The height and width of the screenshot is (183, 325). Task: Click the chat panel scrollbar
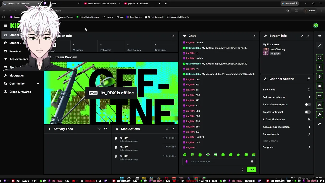(259, 104)
